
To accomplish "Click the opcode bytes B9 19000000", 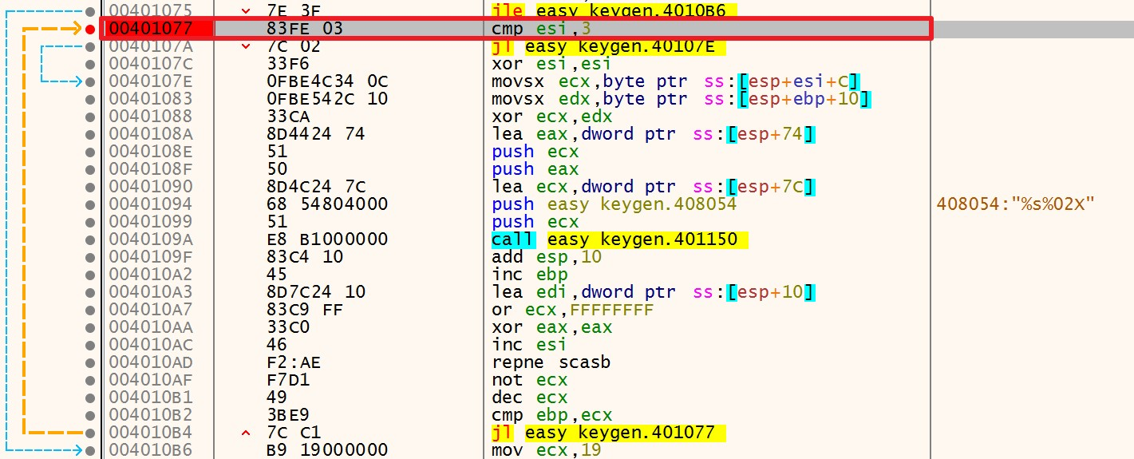I will pos(326,450).
